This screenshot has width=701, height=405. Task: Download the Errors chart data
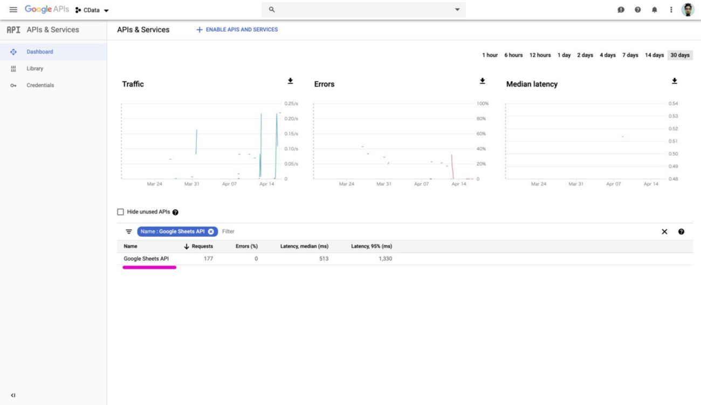pyautogui.click(x=482, y=81)
